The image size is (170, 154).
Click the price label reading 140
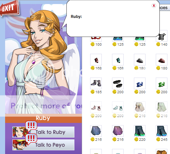(x=164, y=45)
